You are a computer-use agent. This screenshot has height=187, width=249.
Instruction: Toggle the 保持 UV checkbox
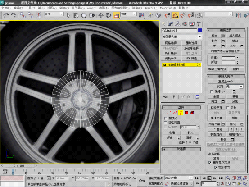pyautogui.click(x=212, y=91)
